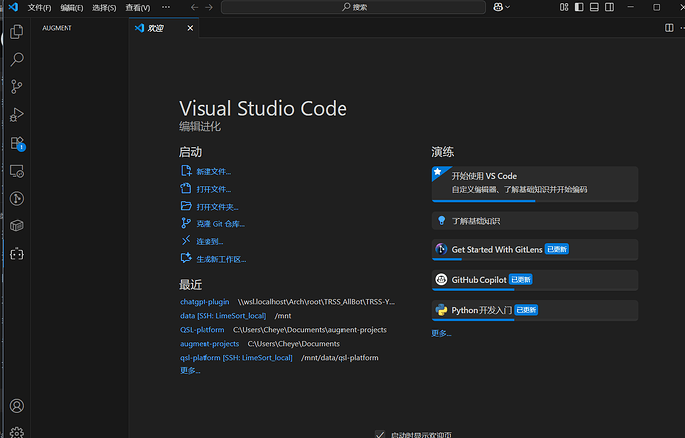Open the Explorer view in the activity bar

tap(17, 32)
